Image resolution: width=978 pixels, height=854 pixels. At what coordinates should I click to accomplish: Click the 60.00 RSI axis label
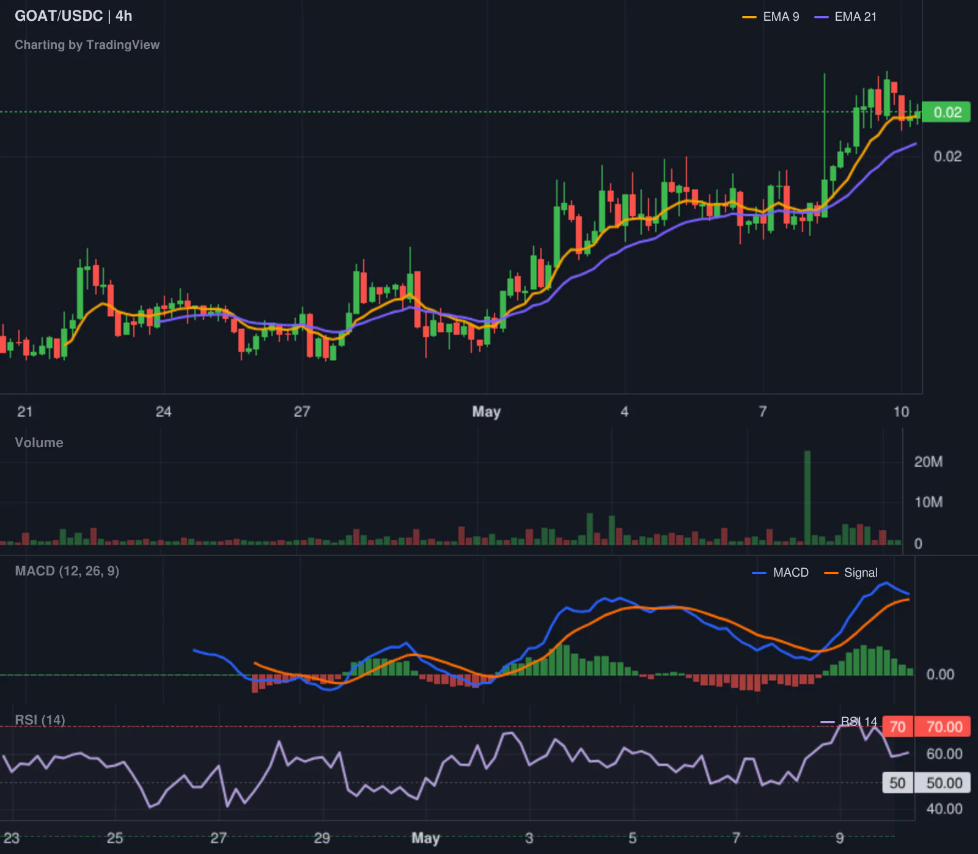[944, 754]
